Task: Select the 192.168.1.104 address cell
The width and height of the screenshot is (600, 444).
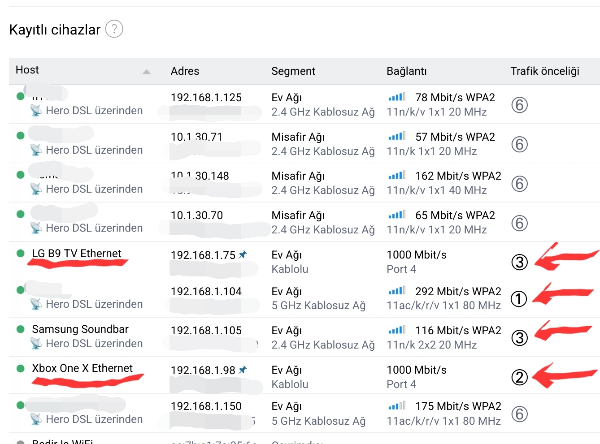Action: (206, 292)
